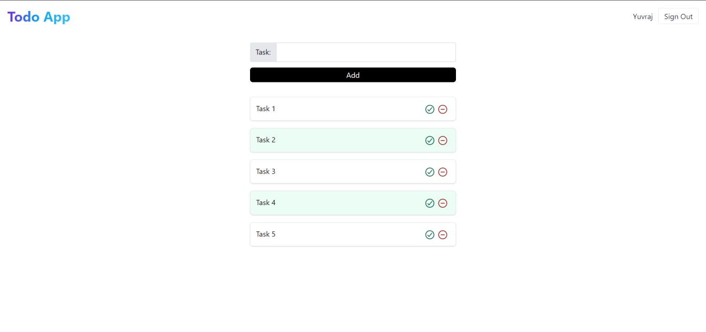
Task: Delete Task 1 using red minus icon
Action: 443,109
